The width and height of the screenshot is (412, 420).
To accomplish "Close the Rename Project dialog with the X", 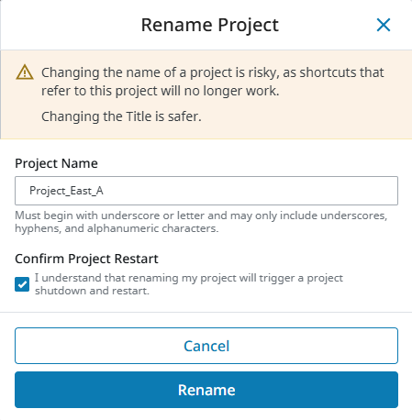I will (384, 25).
